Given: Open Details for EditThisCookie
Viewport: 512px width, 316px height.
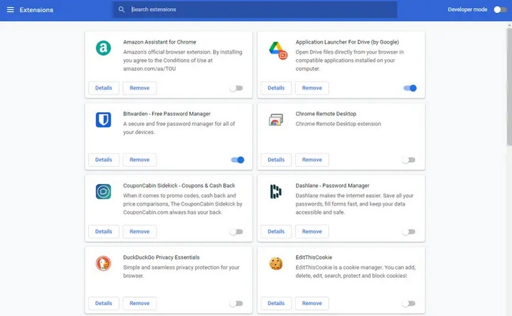Looking at the screenshot, I should [x=276, y=303].
